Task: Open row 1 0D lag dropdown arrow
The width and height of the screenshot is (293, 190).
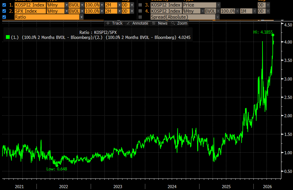Action: [132, 5]
